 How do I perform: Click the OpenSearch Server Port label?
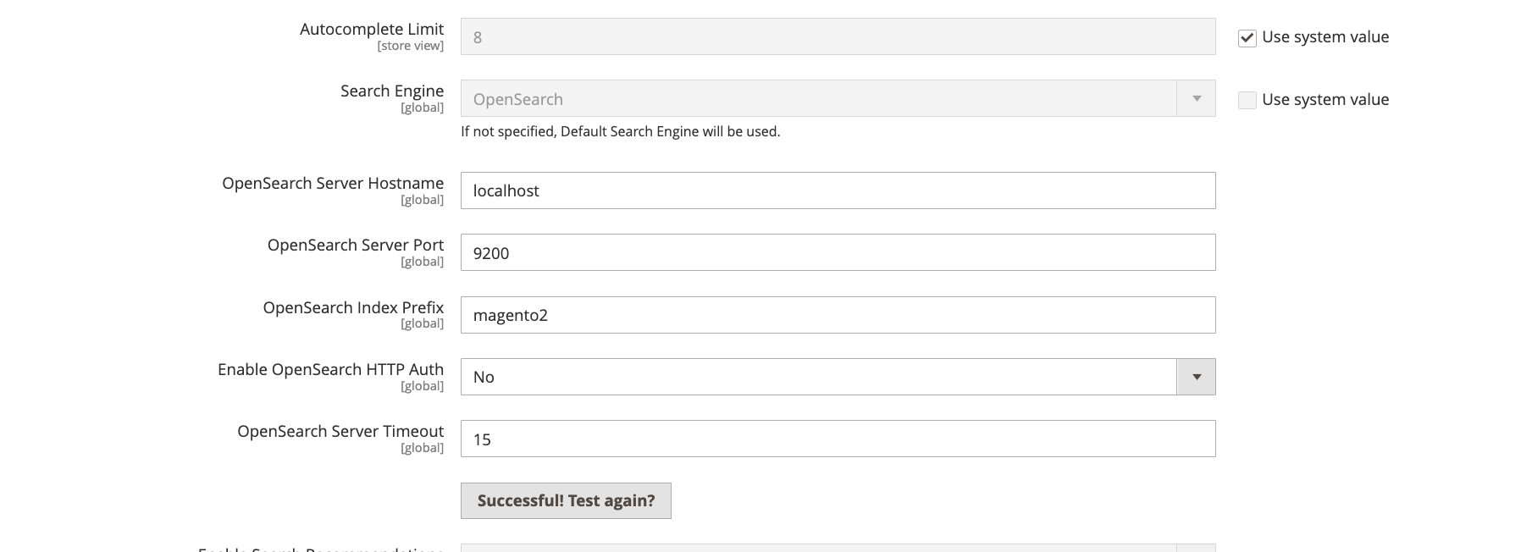click(x=355, y=245)
